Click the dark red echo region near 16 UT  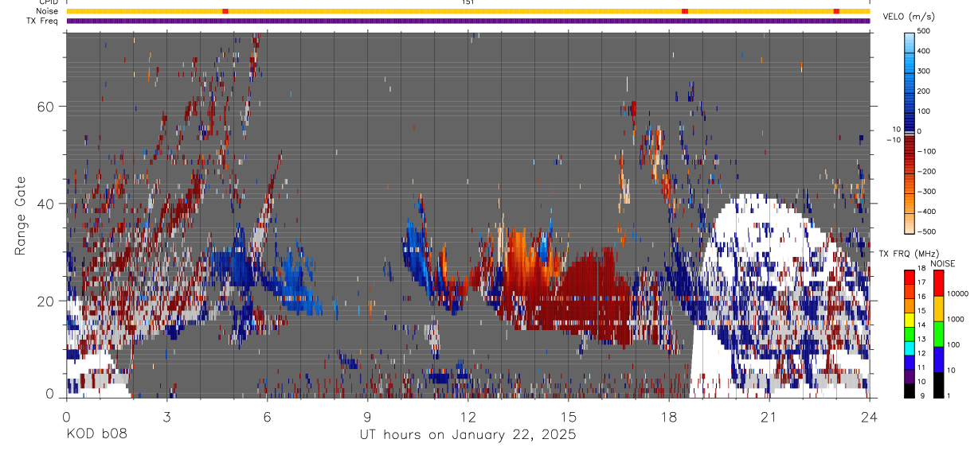pos(599,298)
